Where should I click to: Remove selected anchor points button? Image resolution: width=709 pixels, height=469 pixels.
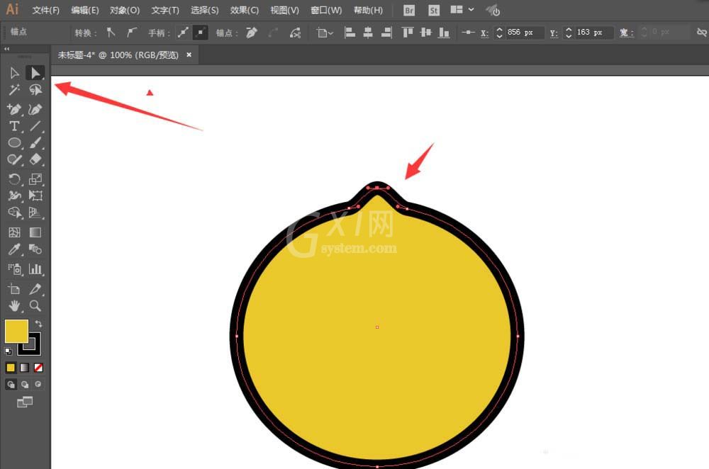click(252, 32)
